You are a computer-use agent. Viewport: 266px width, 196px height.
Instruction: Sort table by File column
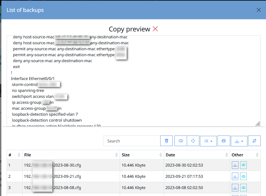71,155
